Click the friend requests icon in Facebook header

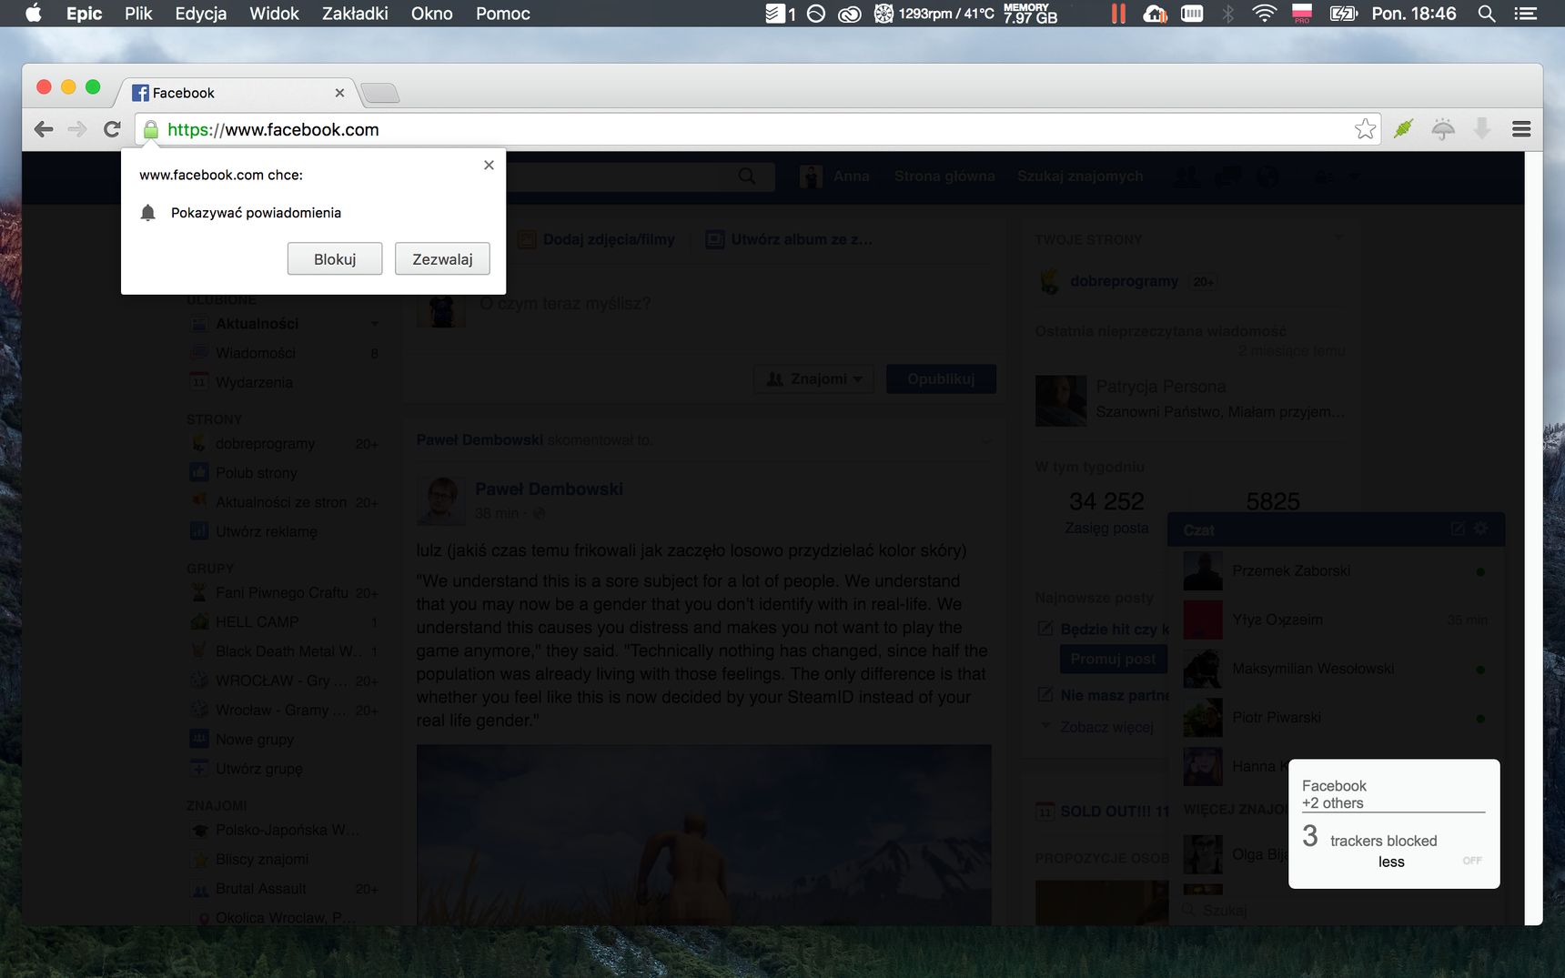1186,176
